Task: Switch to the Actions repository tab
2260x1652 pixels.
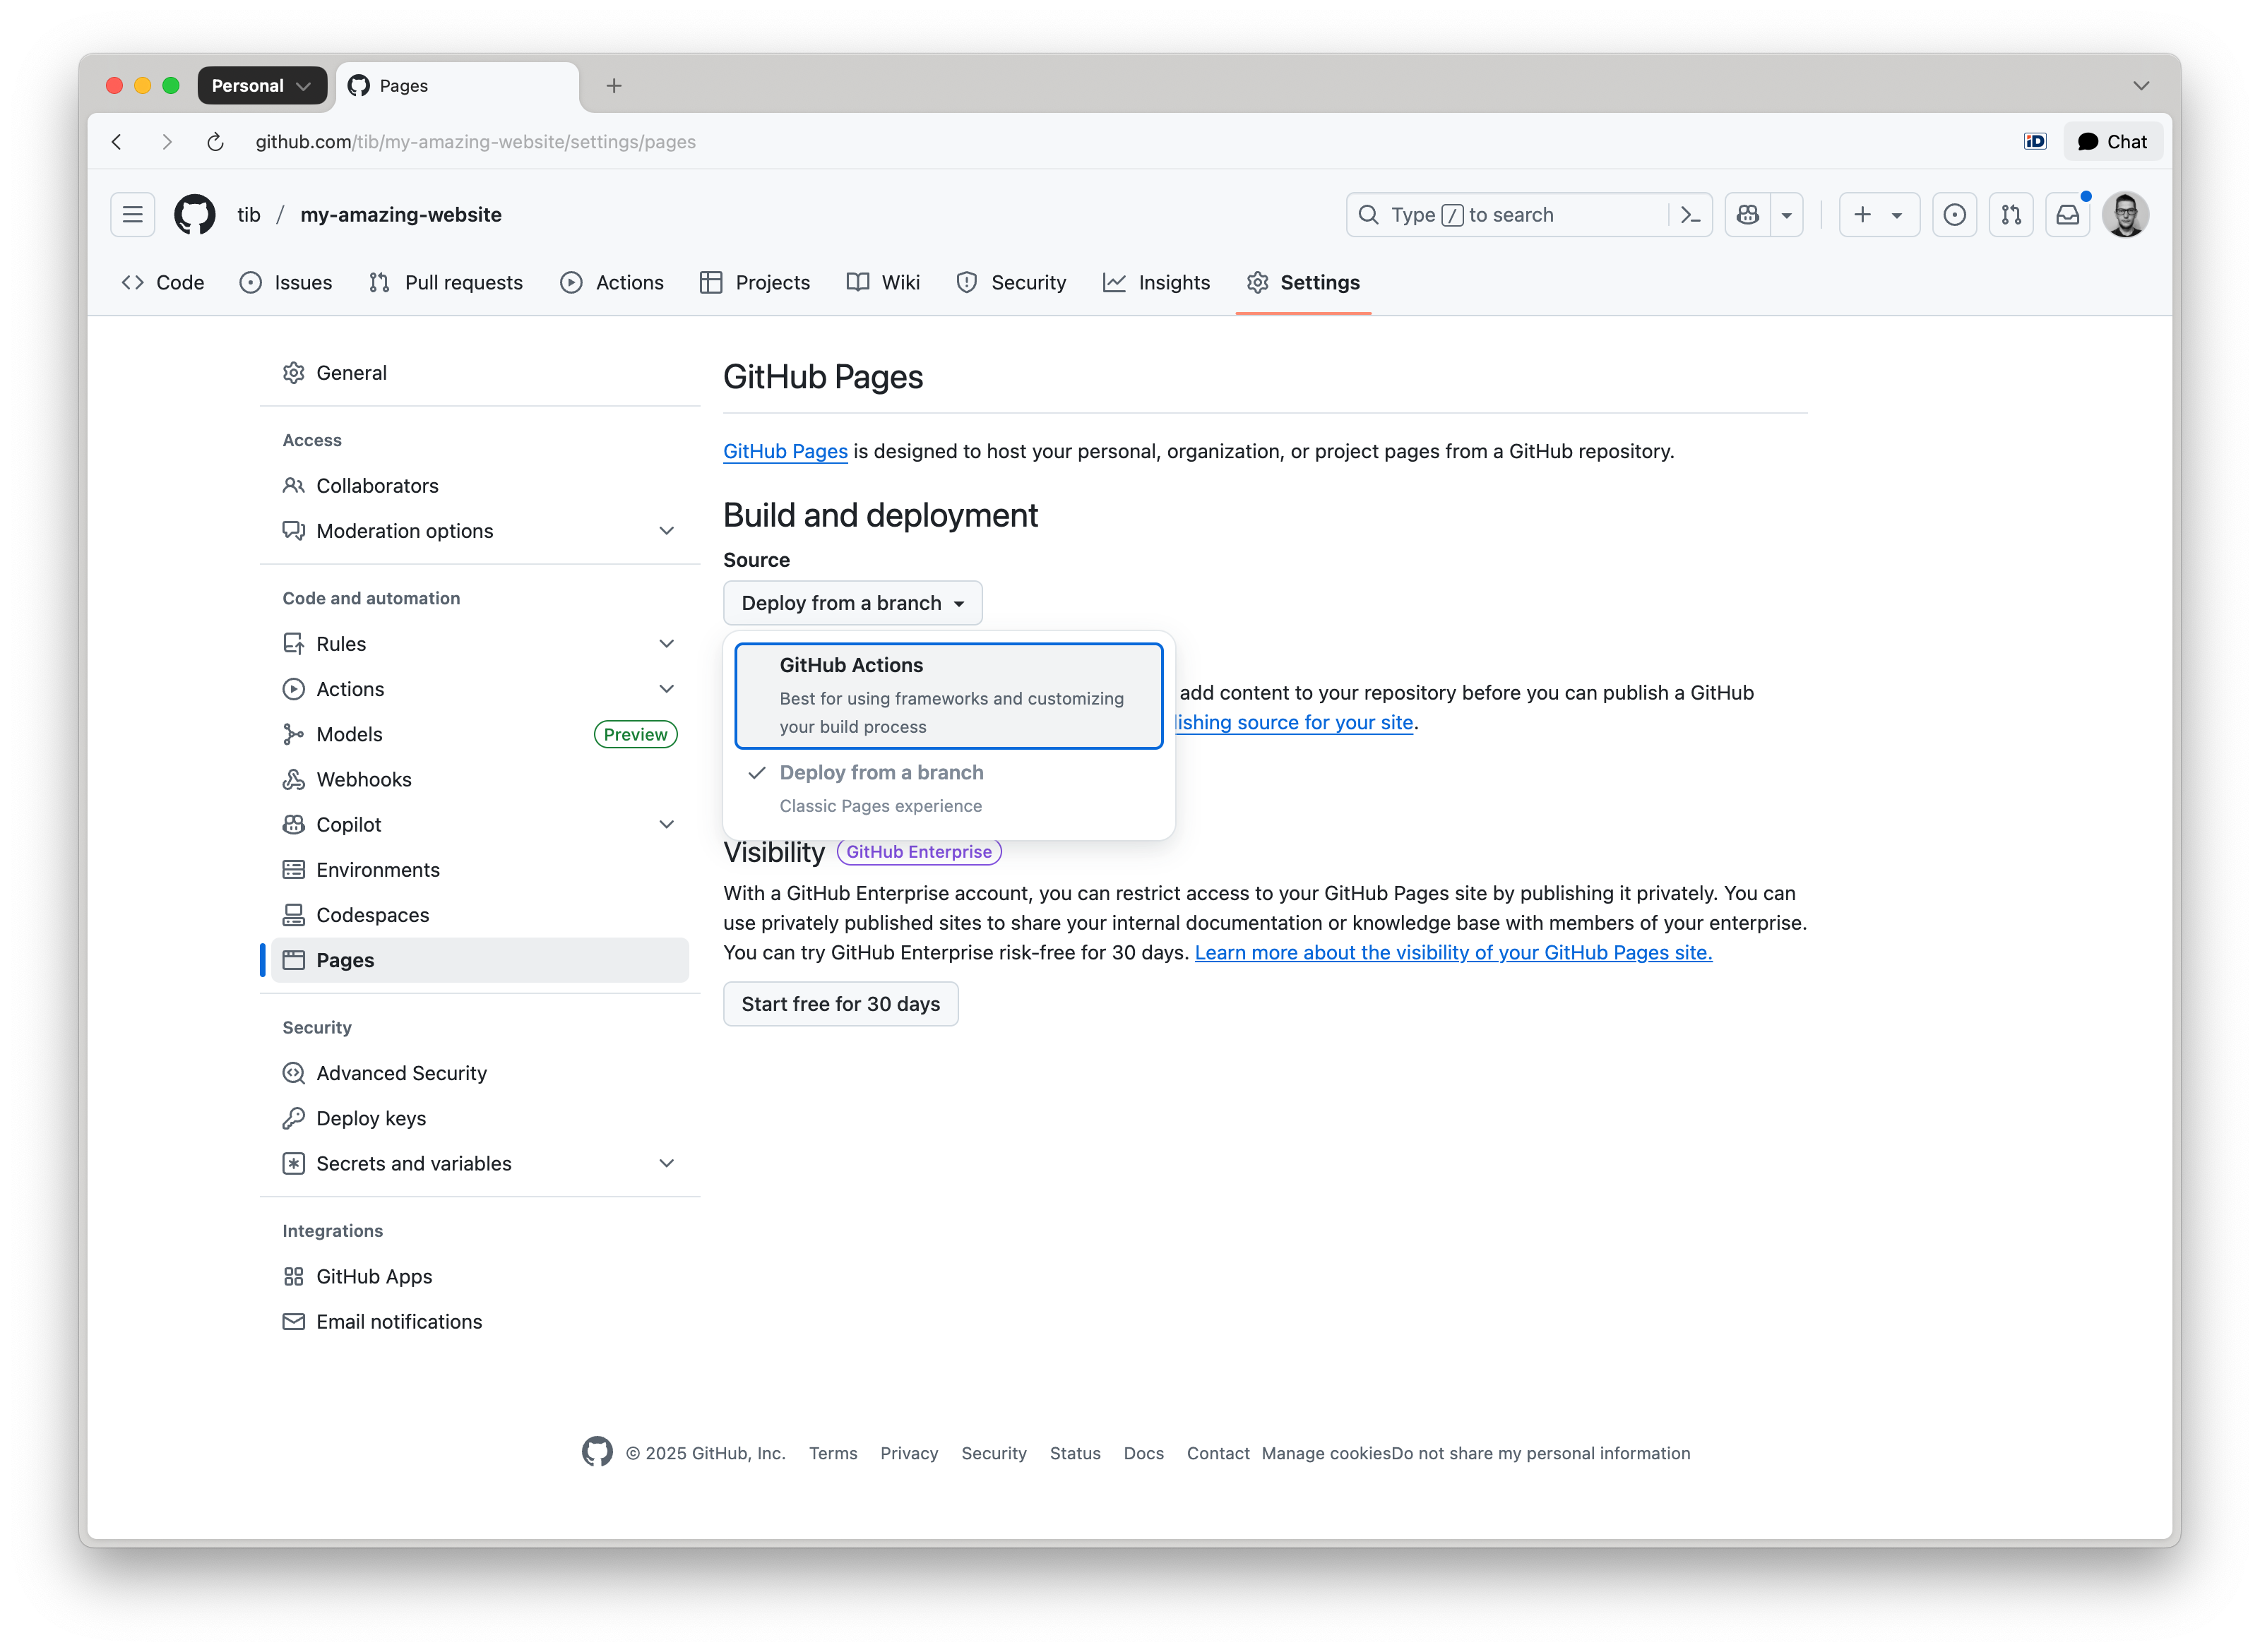Action: click(612, 283)
